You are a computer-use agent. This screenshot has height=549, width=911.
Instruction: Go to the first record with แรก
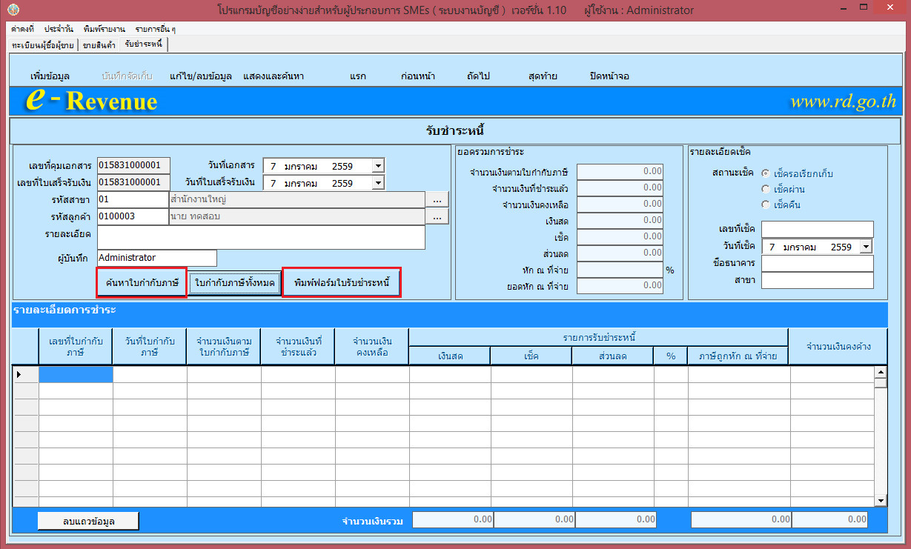(358, 76)
